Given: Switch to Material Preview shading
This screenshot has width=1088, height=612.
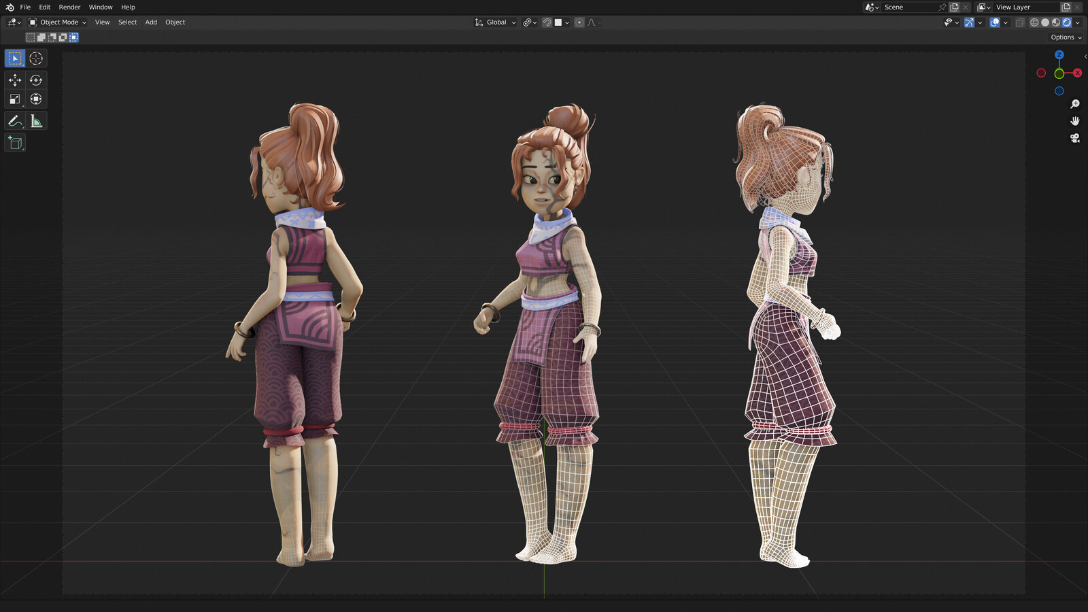Looking at the screenshot, I should coord(1056,22).
